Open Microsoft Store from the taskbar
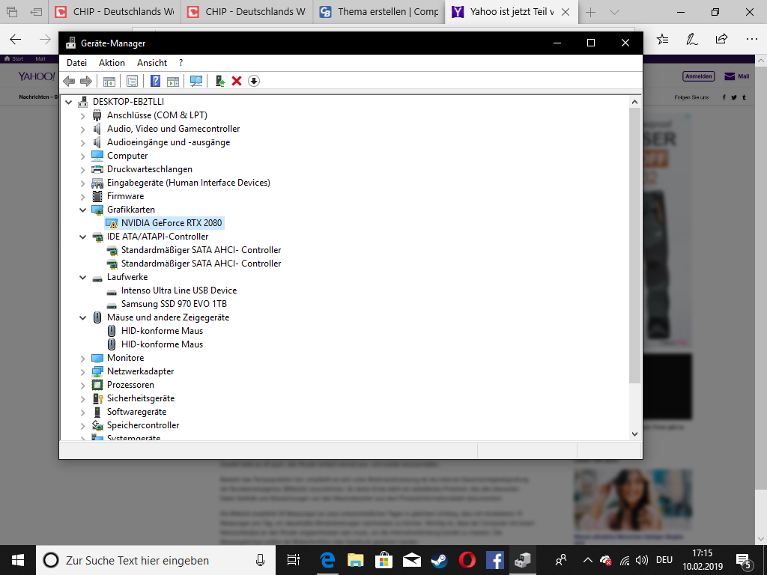This screenshot has height=575, width=767. (383, 560)
